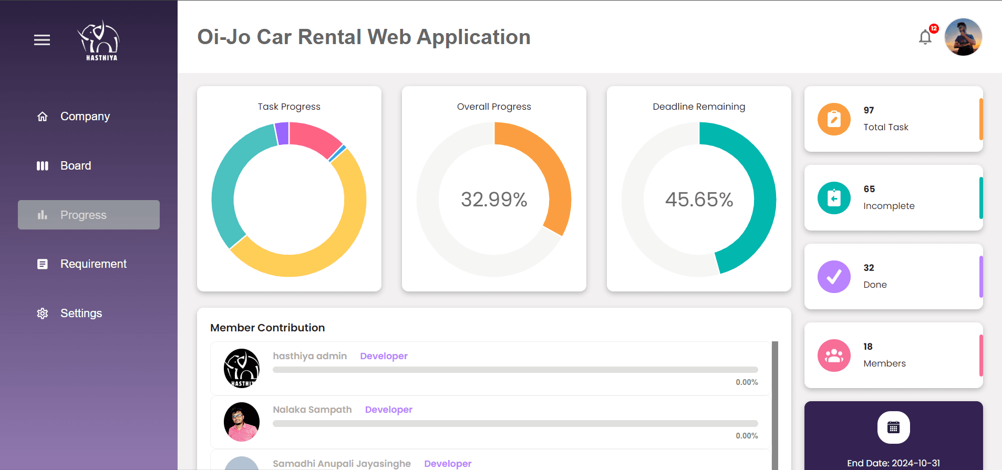Open the hamburger menu icon
Image resolution: width=1002 pixels, height=470 pixels.
click(x=42, y=40)
